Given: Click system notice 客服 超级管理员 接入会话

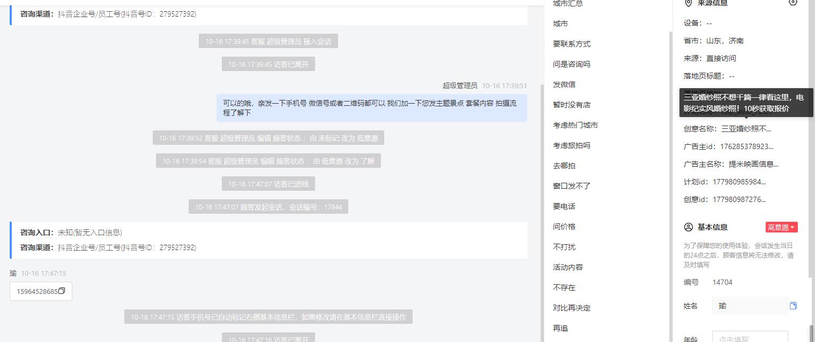Looking at the screenshot, I should coord(268,41).
